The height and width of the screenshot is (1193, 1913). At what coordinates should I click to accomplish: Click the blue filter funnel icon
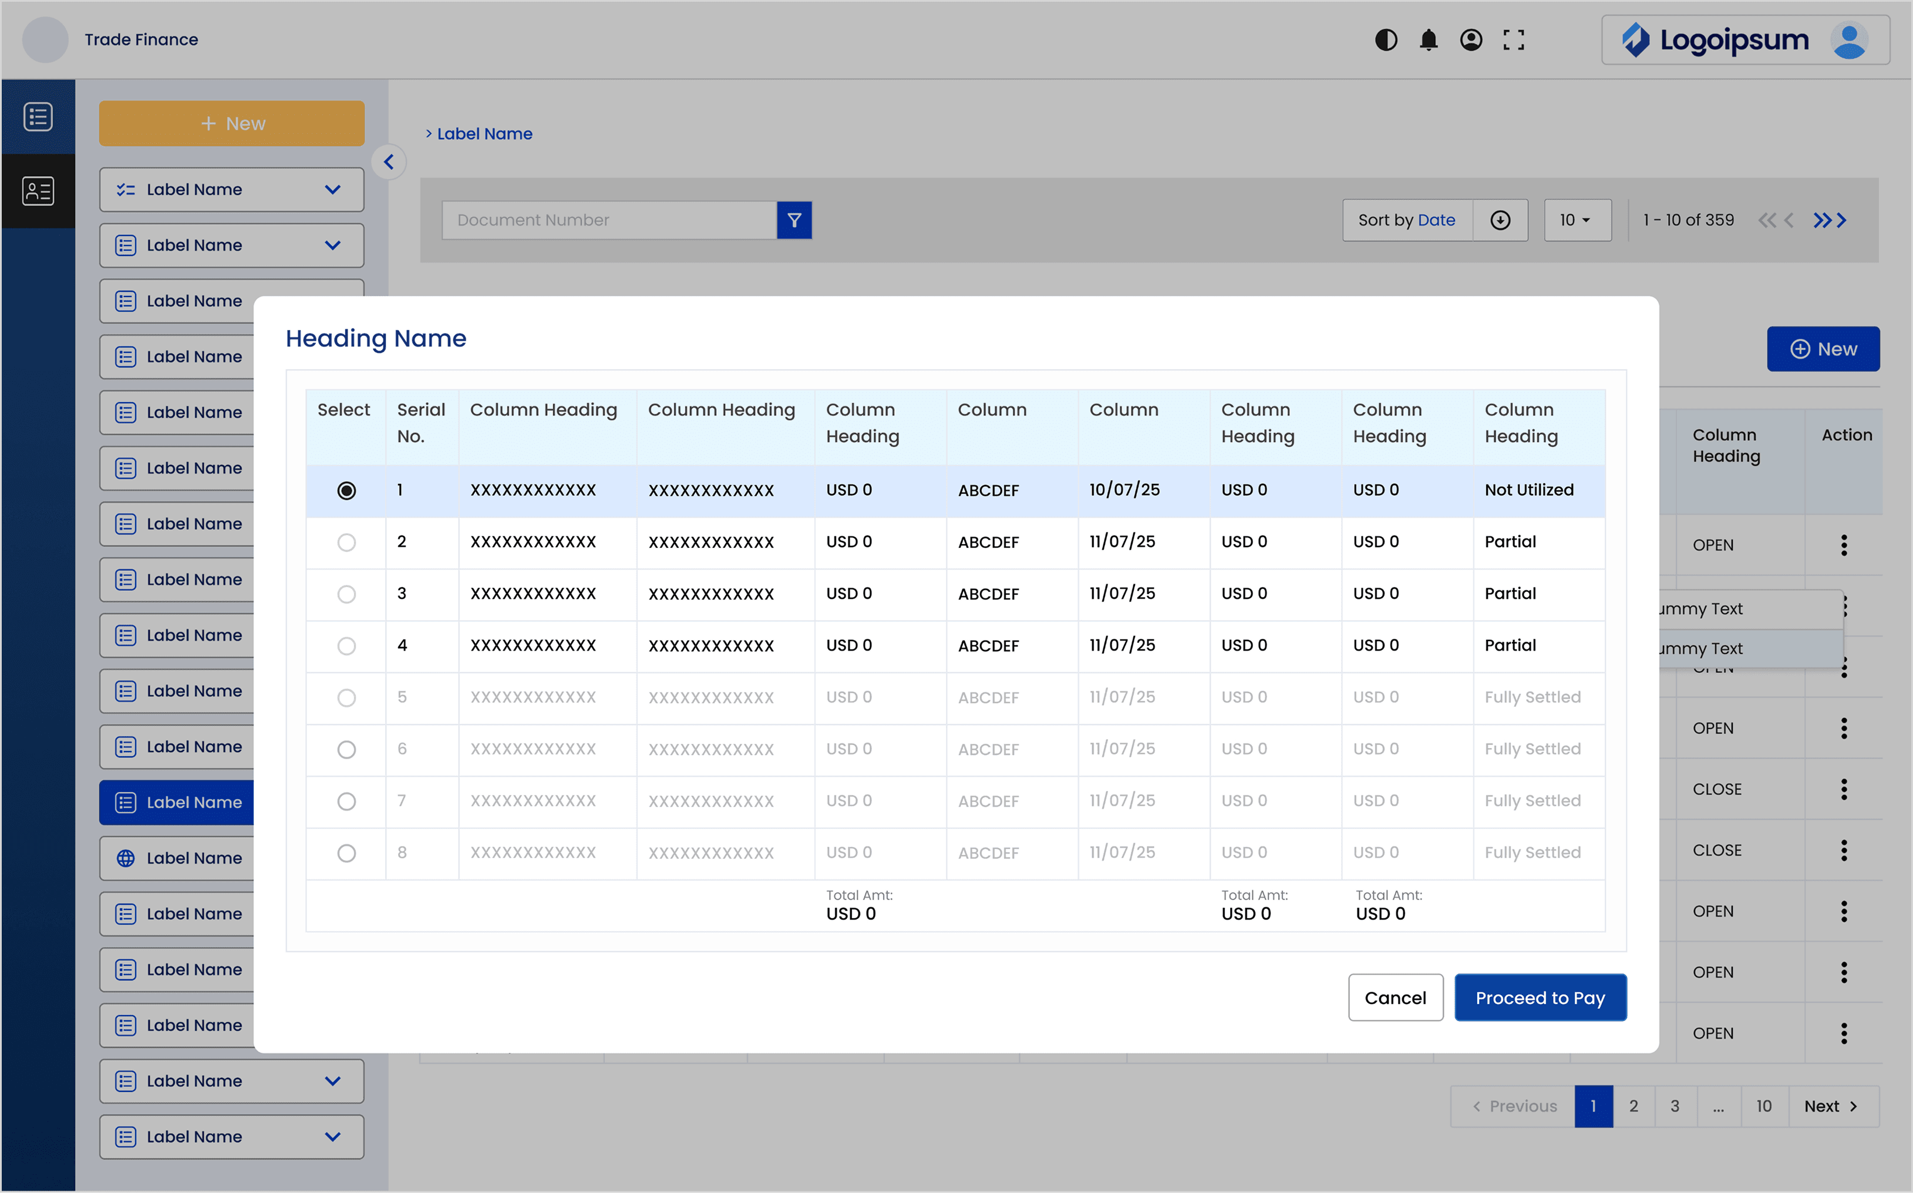pos(794,220)
